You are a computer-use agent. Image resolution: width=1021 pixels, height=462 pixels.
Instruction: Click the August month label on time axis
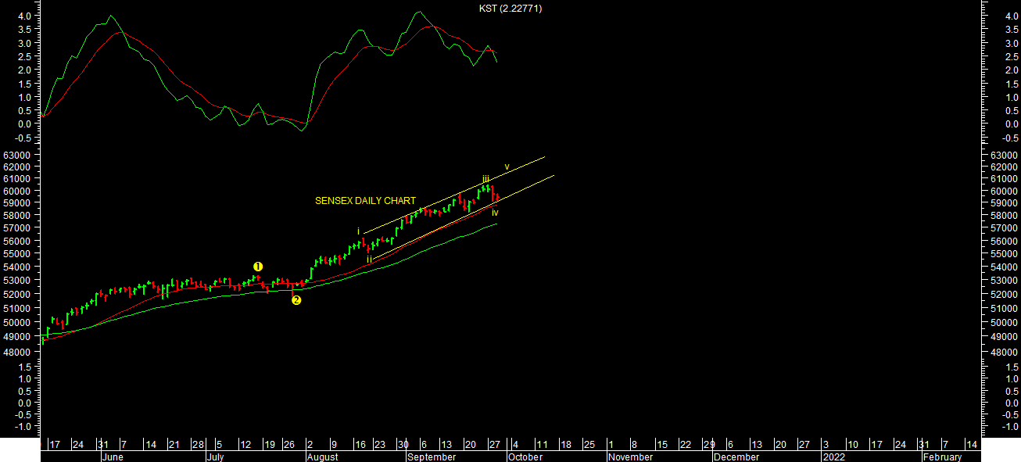[322, 457]
